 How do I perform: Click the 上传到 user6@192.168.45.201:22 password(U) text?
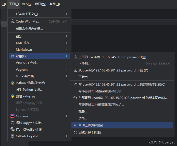click(112, 57)
